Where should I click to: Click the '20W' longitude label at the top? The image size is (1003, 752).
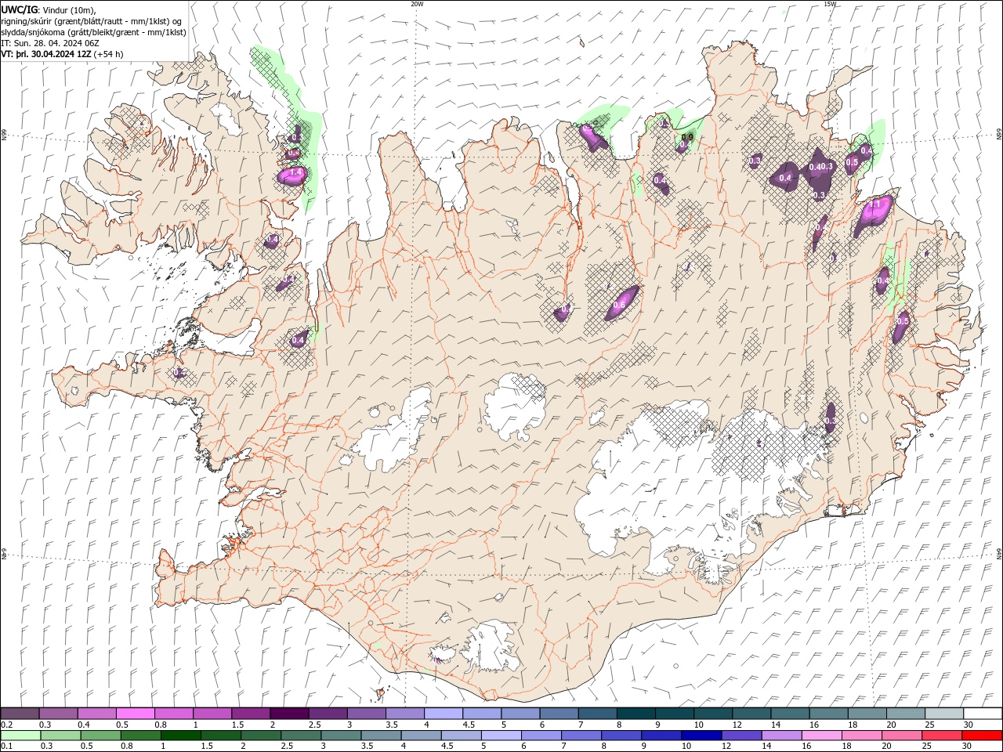(417, 4)
